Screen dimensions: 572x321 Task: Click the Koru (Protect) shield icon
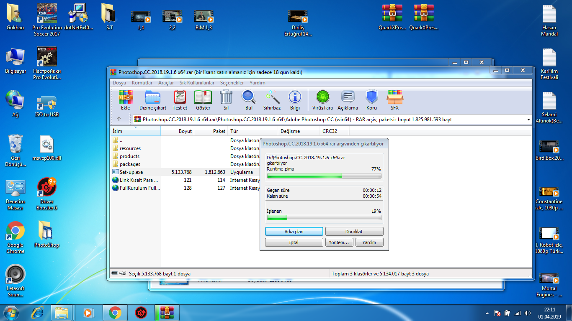[371, 100]
